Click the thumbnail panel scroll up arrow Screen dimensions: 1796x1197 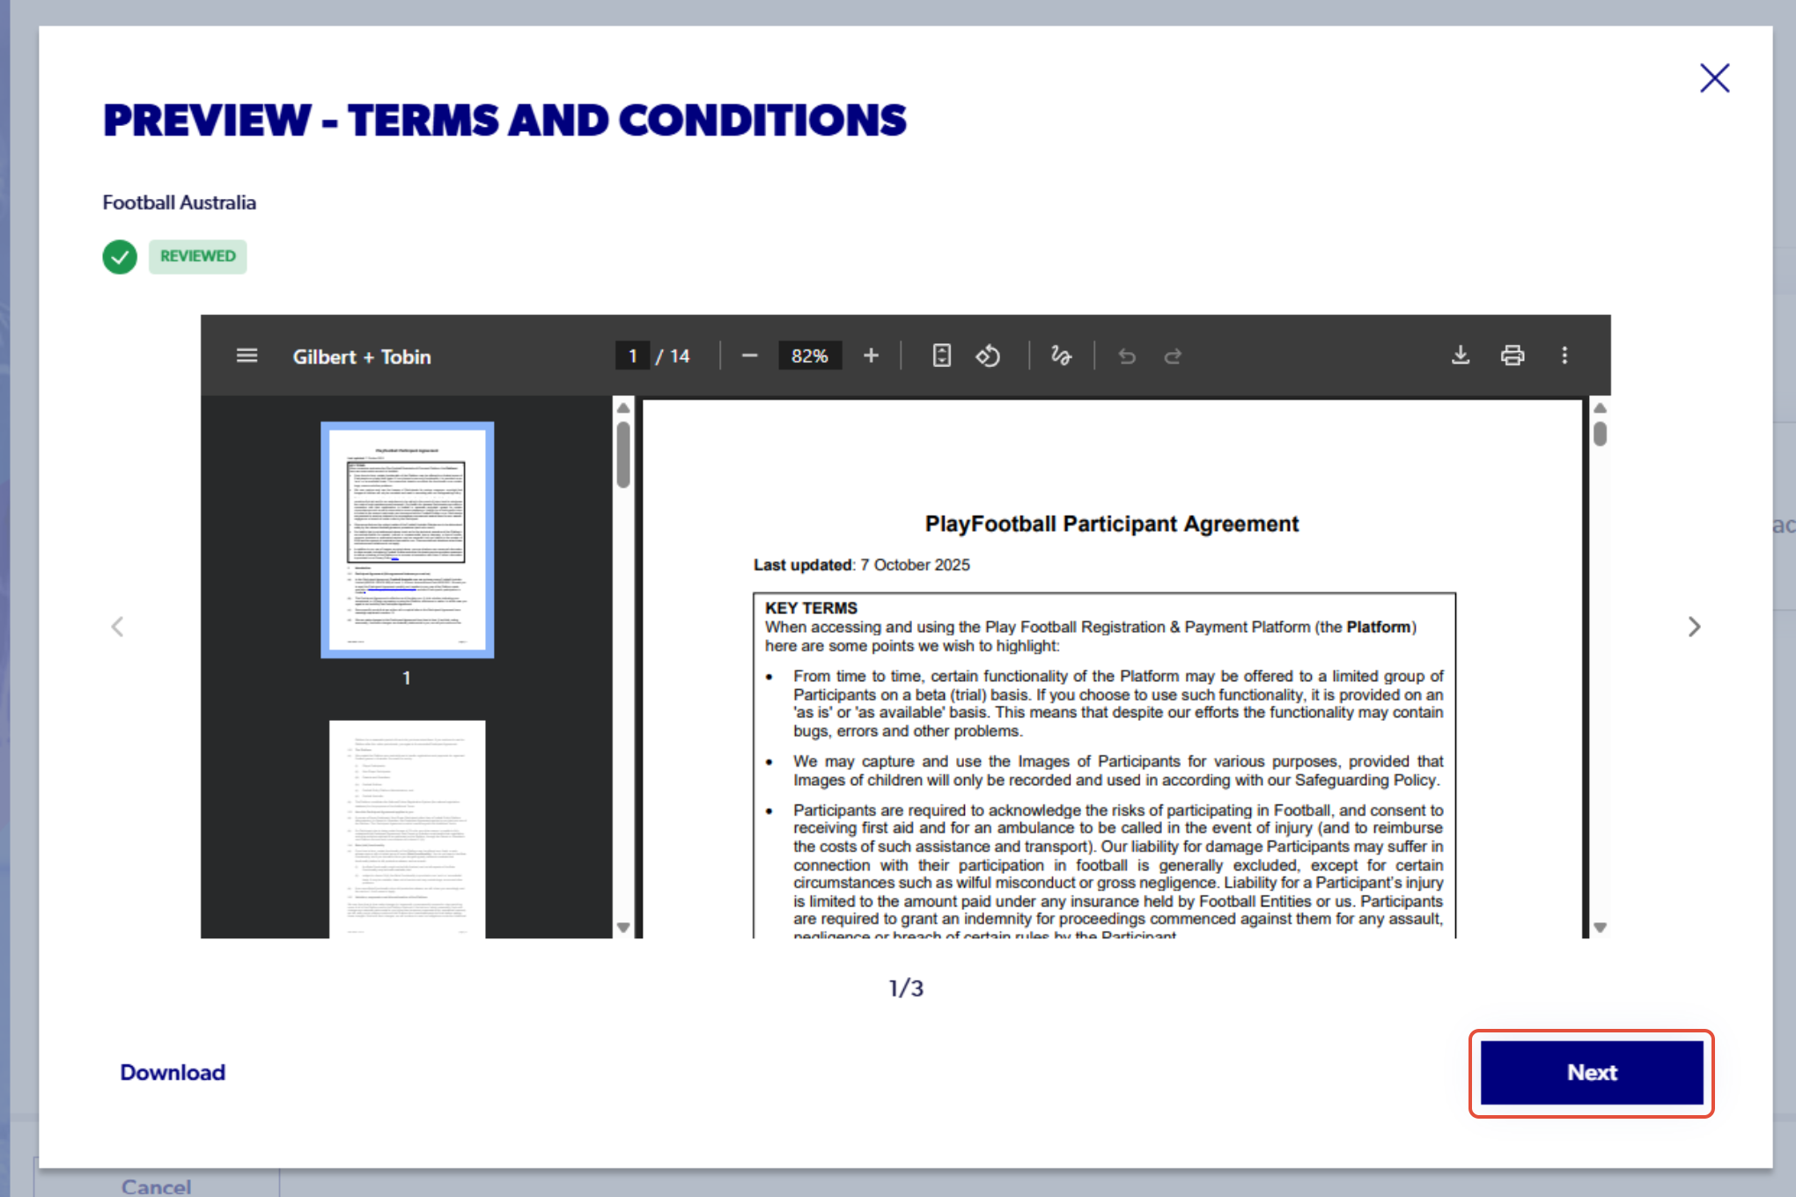coord(623,408)
